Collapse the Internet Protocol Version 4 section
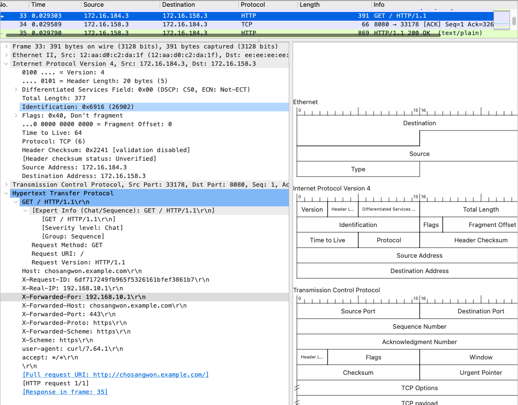The image size is (518, 405). 6,64
